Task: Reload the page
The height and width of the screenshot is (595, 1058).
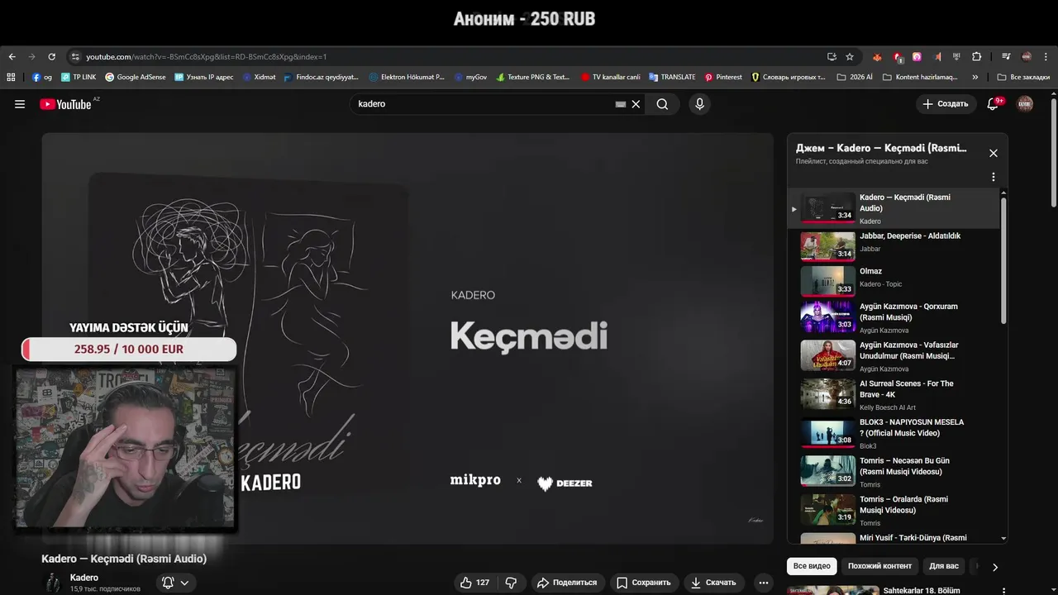Action: point(51,57)
